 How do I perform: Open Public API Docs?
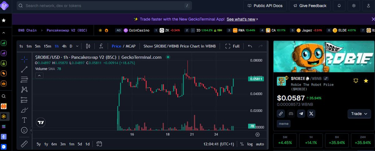pyautogui.click(x=265, y=6)
